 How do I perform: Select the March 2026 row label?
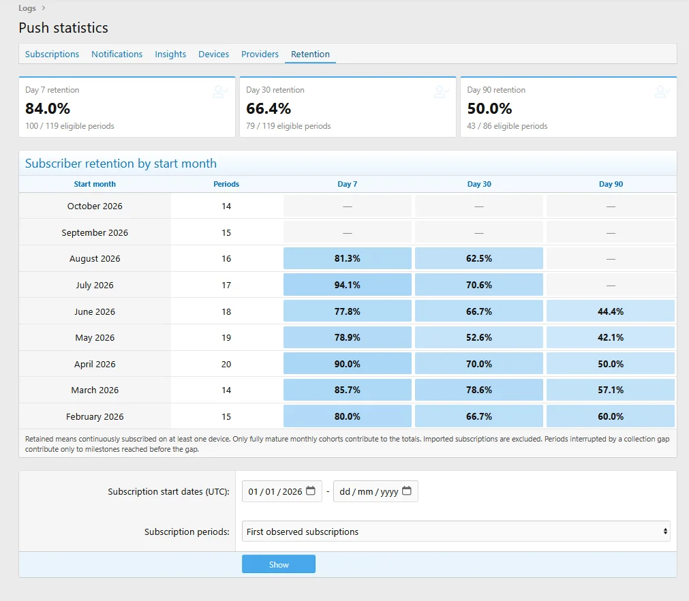95,390
